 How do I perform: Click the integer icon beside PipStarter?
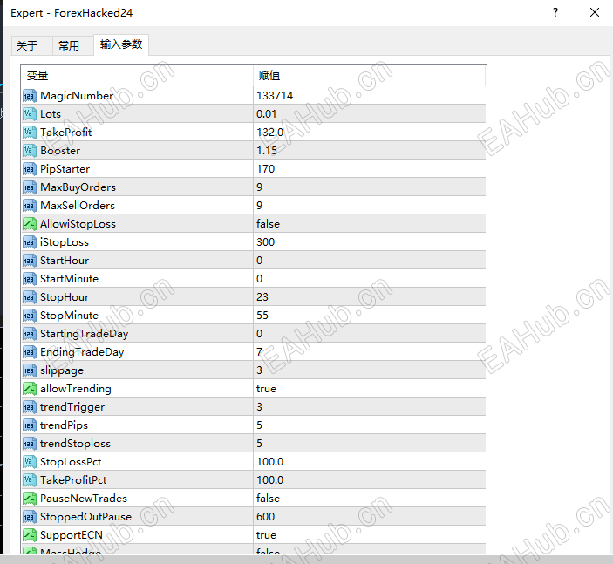coord(30,169)
